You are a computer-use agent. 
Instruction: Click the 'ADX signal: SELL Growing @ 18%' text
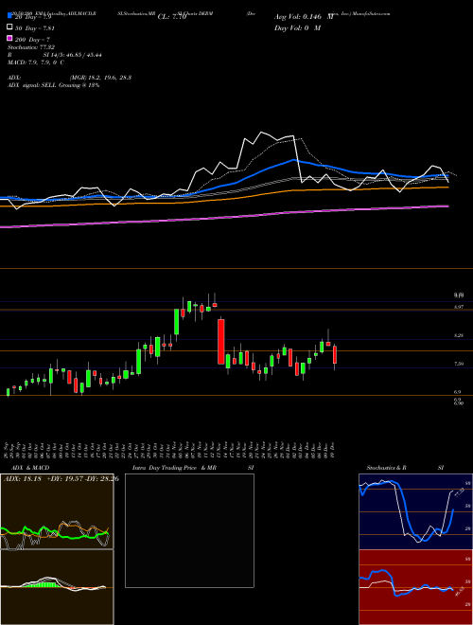(x=53, y=85)
